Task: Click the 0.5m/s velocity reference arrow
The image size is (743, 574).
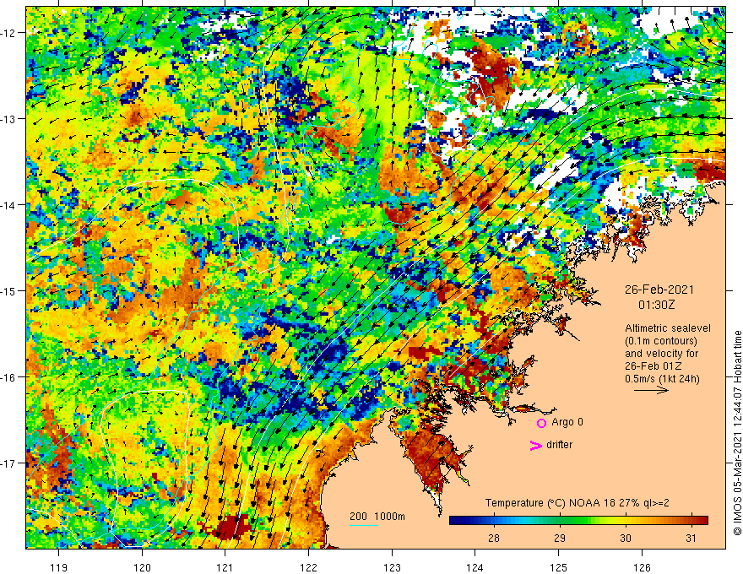Action: (651, 390)
